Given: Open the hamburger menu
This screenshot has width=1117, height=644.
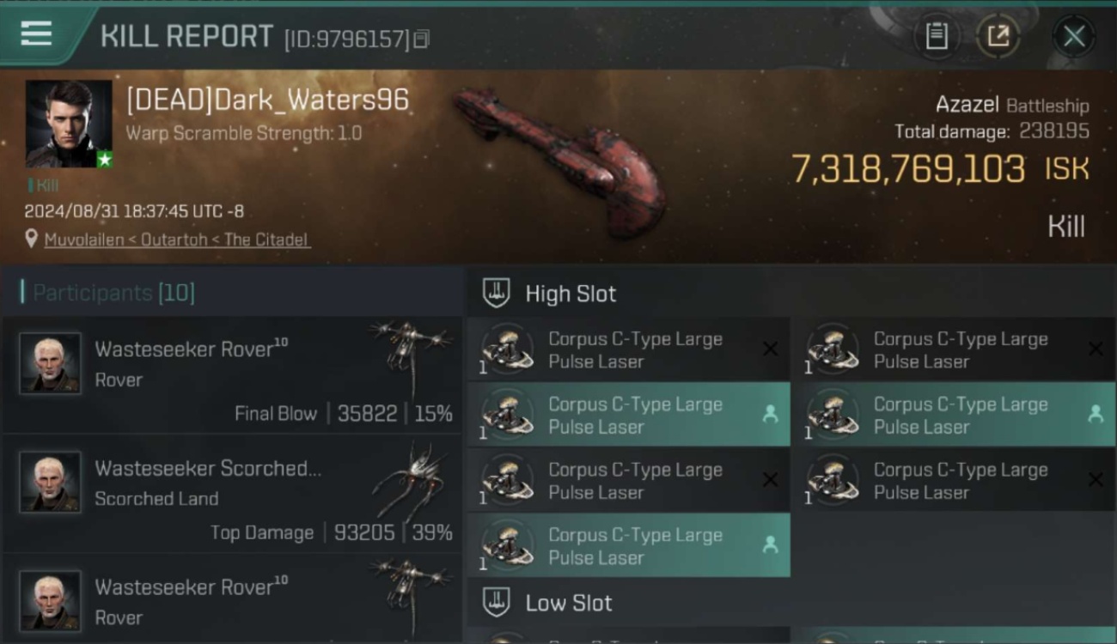Looking at the screenshot, I should 36,34.
